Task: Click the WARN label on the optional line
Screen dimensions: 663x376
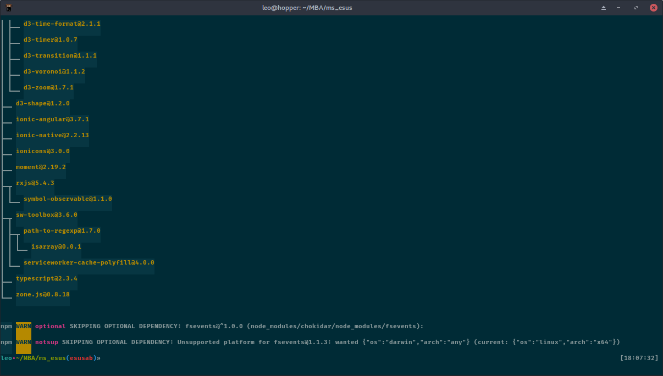Action: tap(24, 327)
